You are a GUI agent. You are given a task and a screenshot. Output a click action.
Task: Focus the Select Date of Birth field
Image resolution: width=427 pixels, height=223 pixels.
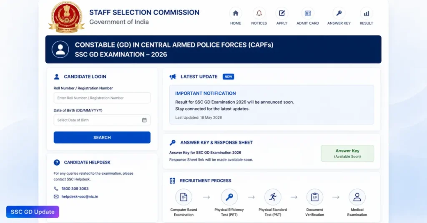click(102, 120)
